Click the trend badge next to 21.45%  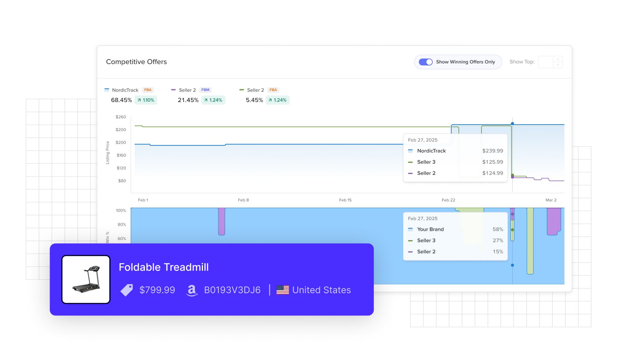213,100
